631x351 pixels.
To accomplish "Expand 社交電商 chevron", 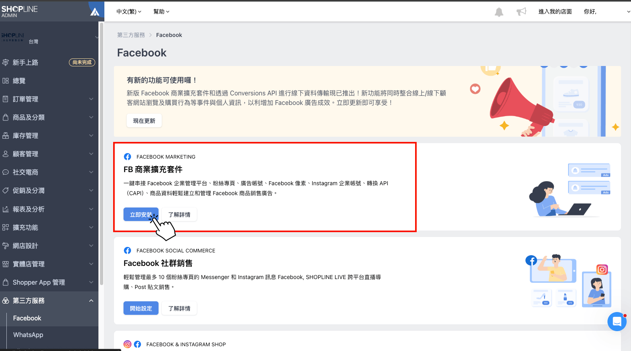I will [91, 172].
